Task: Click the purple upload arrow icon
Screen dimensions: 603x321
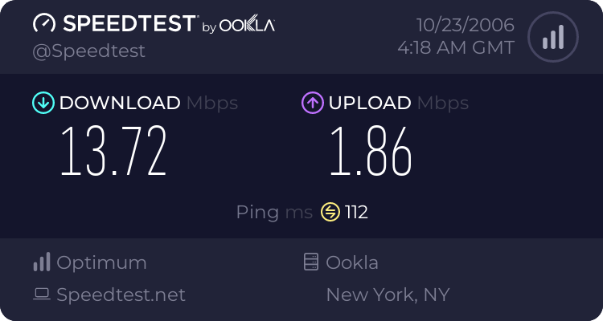Action: [312, 103]
